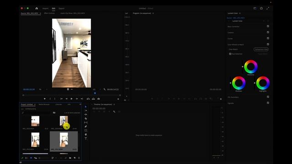Open the Home screen icon
The image size is (292, 164).
click(x=36, y=8)
